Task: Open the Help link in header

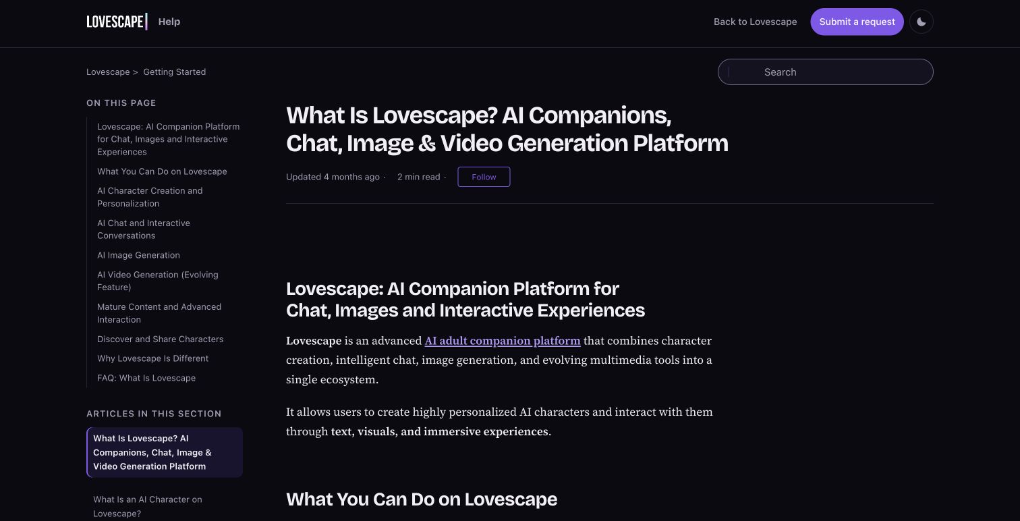Action: click(x=169, y=22)
